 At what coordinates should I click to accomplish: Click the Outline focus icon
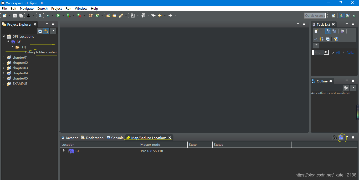346,88
